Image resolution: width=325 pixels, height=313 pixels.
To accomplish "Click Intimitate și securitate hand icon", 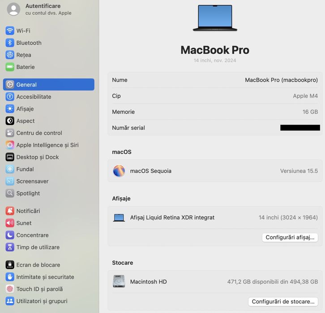I will click(10, 277).
